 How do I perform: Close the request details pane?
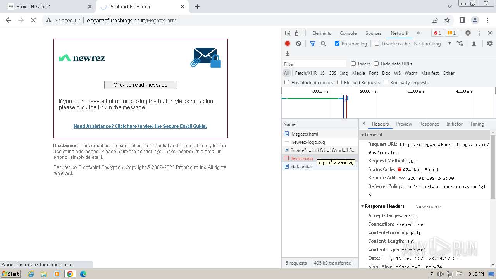click(x=363, y=124)
